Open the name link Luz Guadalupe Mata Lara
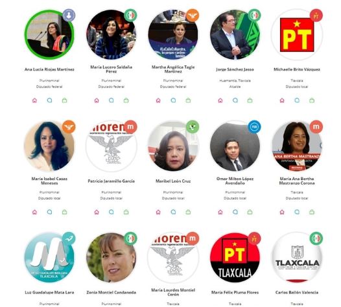This screenshot has width=341, height=307. pyautogui.click(x=49, y=293)
